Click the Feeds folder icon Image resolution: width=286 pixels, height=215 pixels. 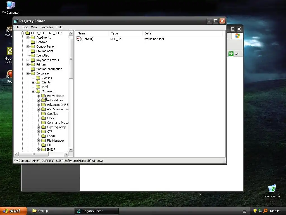point(43,136)
